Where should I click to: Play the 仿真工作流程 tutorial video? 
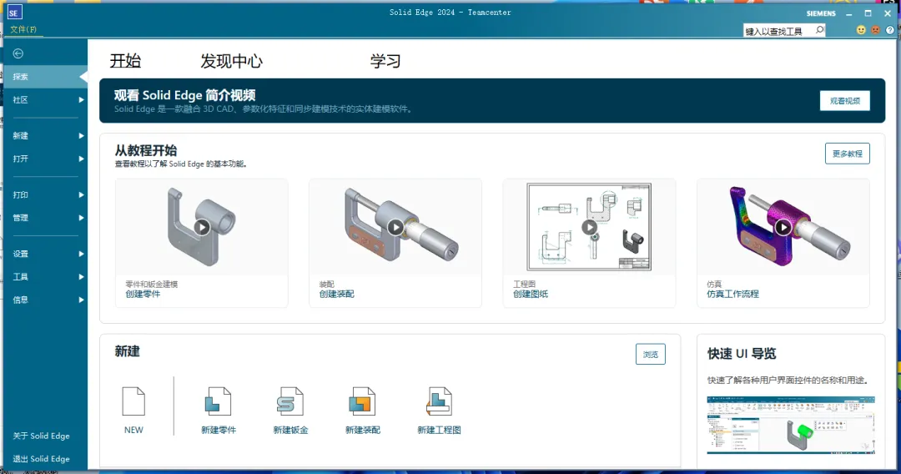783,227
